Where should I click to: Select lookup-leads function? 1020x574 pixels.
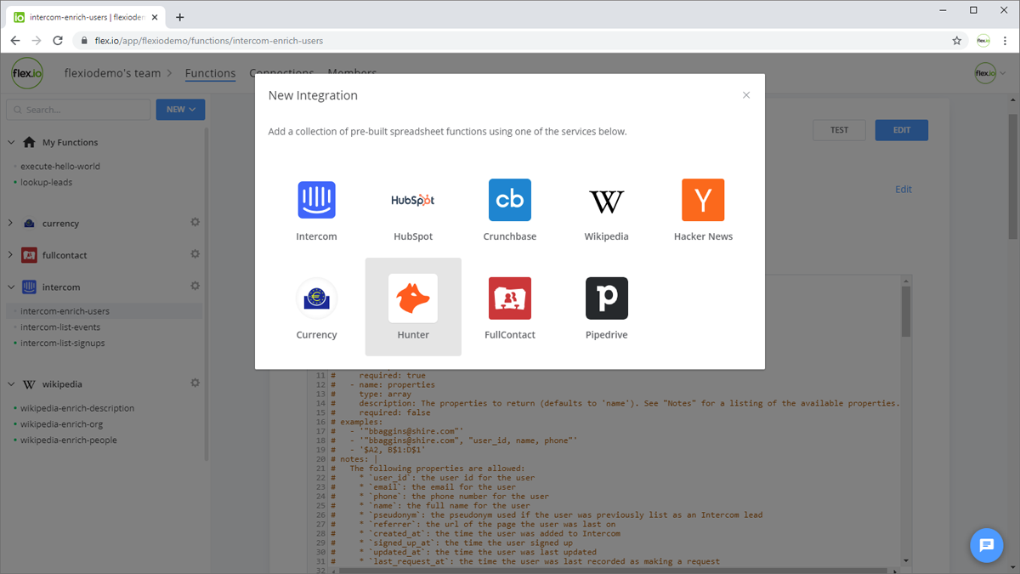(x=46, y=182)
